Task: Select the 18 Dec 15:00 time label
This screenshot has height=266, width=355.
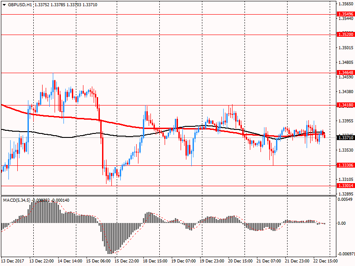Action: point(155,261)
